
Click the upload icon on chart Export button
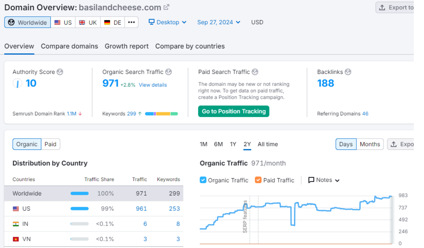(x=394, y=144)
